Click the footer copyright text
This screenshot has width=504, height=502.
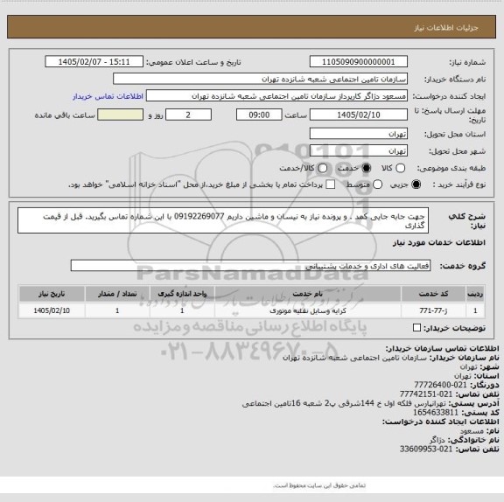[319, 485]
